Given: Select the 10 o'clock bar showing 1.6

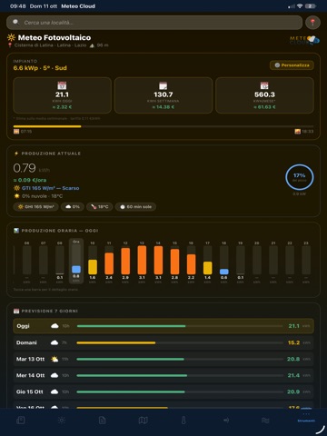Looking at the screenshot, I should point(93,261).
